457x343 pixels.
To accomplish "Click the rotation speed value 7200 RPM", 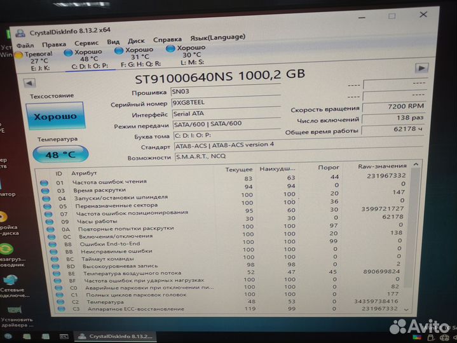I will click(393, 107).
